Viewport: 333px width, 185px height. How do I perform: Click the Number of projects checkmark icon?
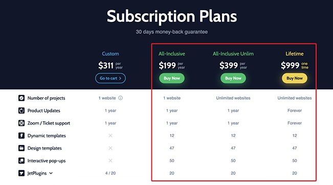point(21,98)
